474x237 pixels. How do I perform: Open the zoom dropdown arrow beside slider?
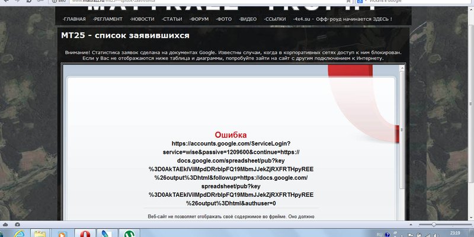pyautogui.click(x=411, y=225)
